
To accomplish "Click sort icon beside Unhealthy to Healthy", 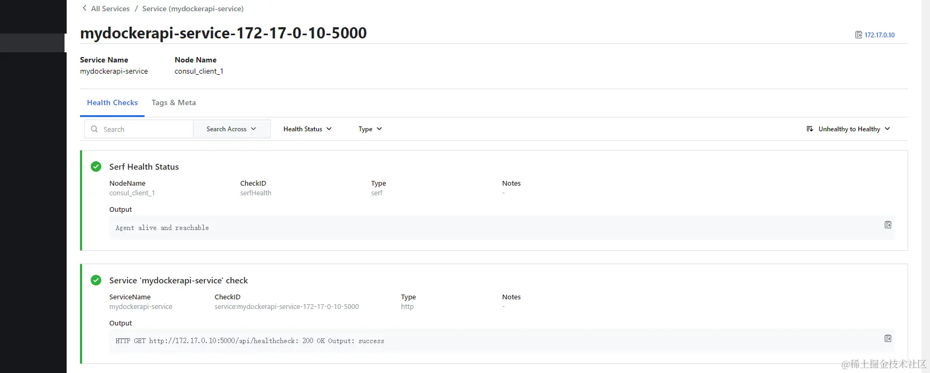I will pyautogui.click(x=809, y=129).
